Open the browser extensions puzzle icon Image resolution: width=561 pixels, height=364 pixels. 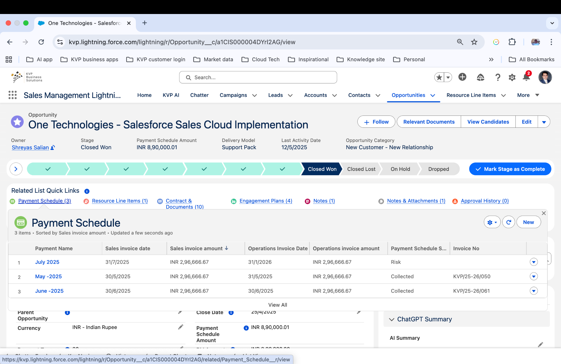[512, 42]
